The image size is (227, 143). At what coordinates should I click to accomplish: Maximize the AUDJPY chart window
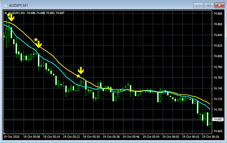coord(209,5)
